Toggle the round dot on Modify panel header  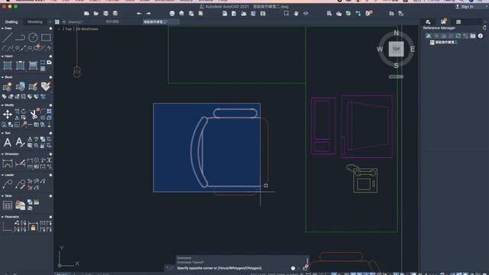tap(50, 105)
